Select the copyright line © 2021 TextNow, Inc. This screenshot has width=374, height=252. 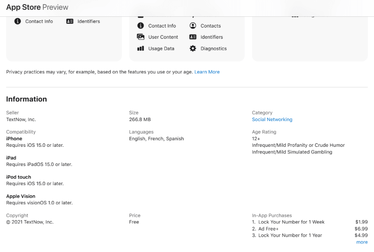coord(30,222)
